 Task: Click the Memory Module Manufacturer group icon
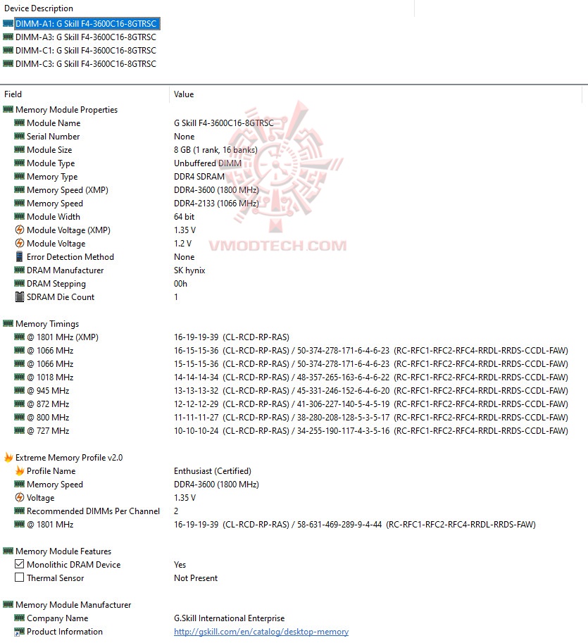8,604
